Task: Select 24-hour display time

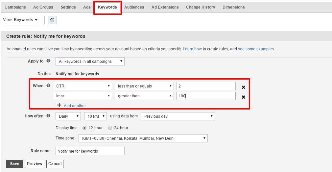Action: click(110, 128)
